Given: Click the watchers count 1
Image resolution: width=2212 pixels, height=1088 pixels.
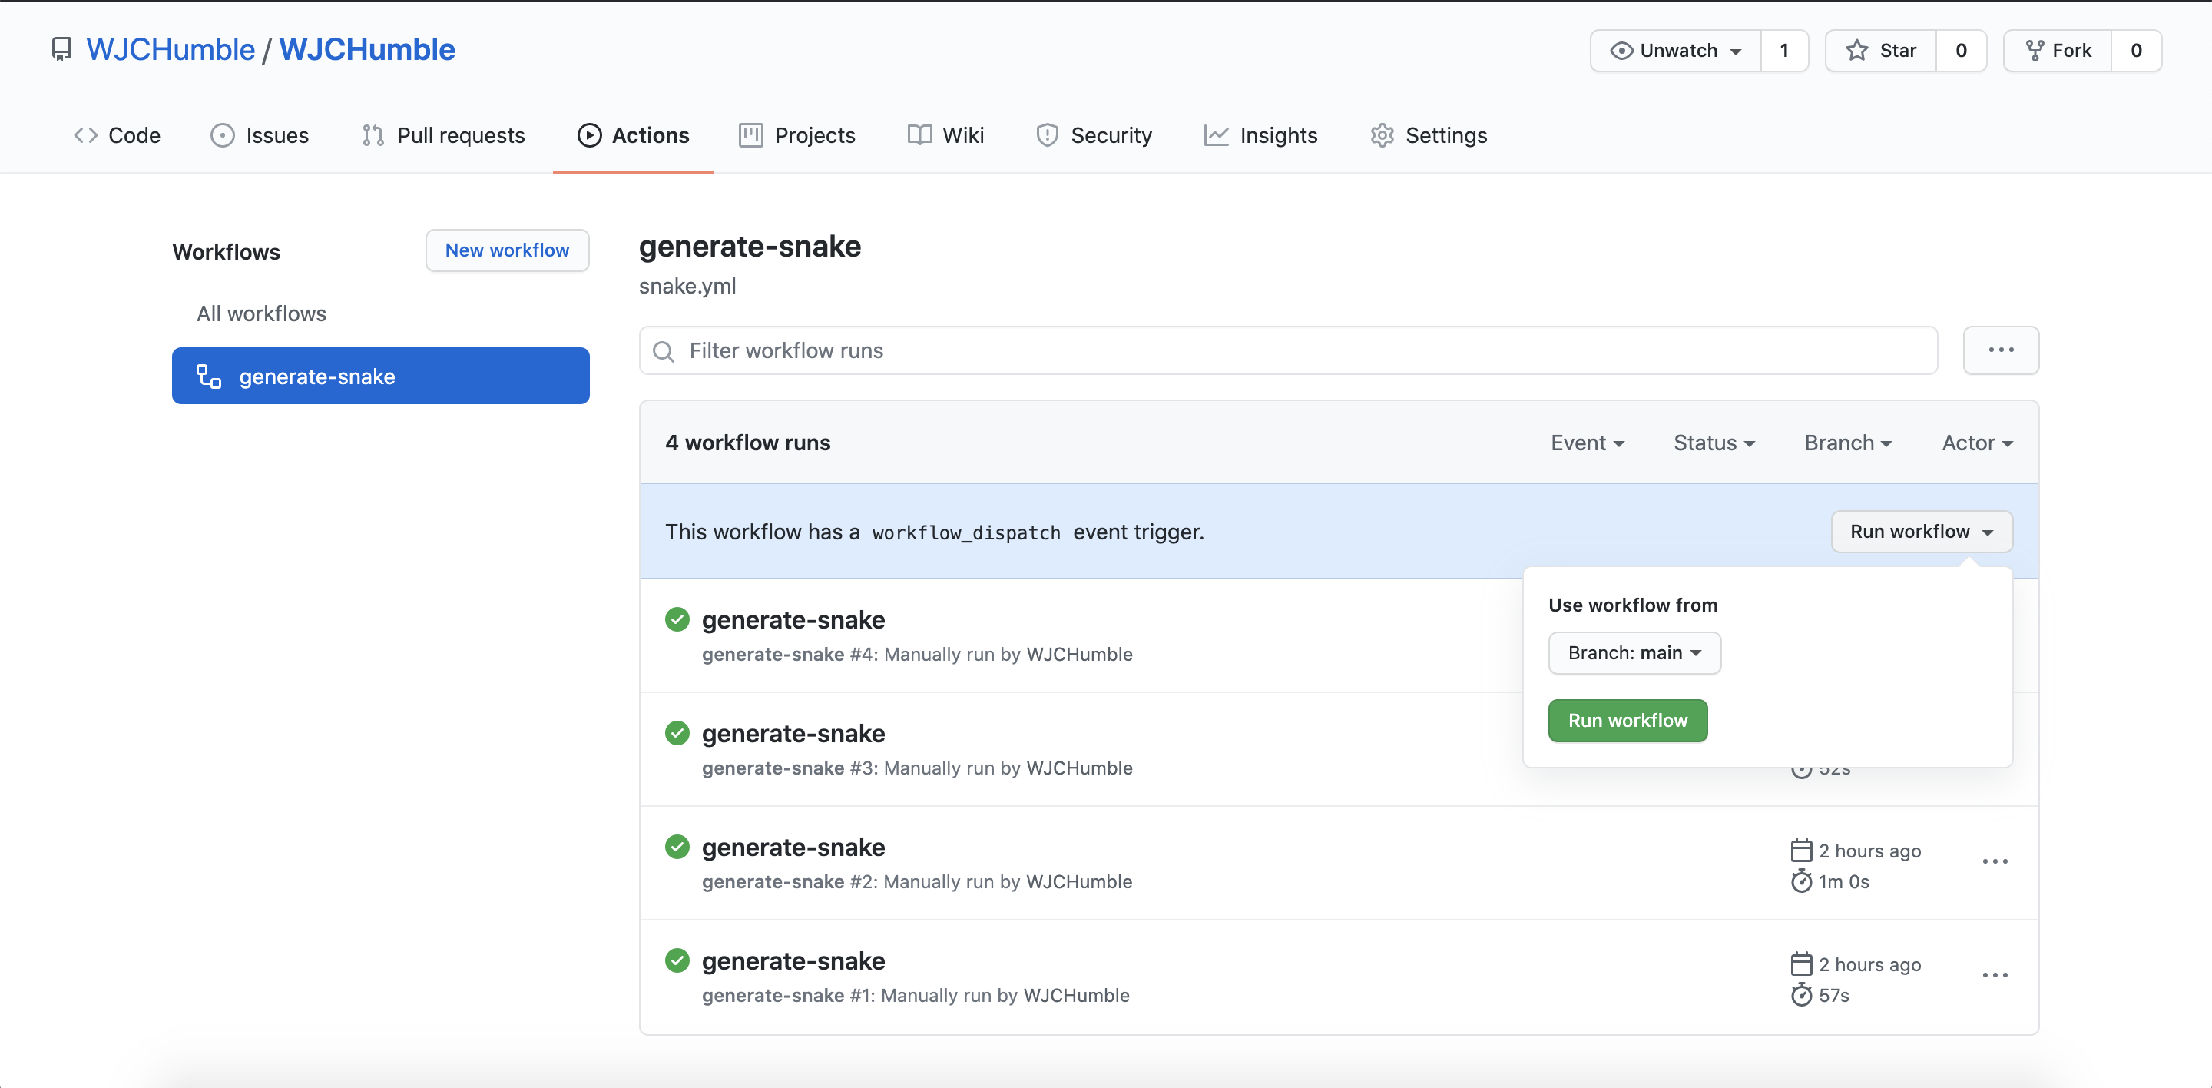Looking at the screenshot, I should pyautogui.click(x=1784, y=51).
